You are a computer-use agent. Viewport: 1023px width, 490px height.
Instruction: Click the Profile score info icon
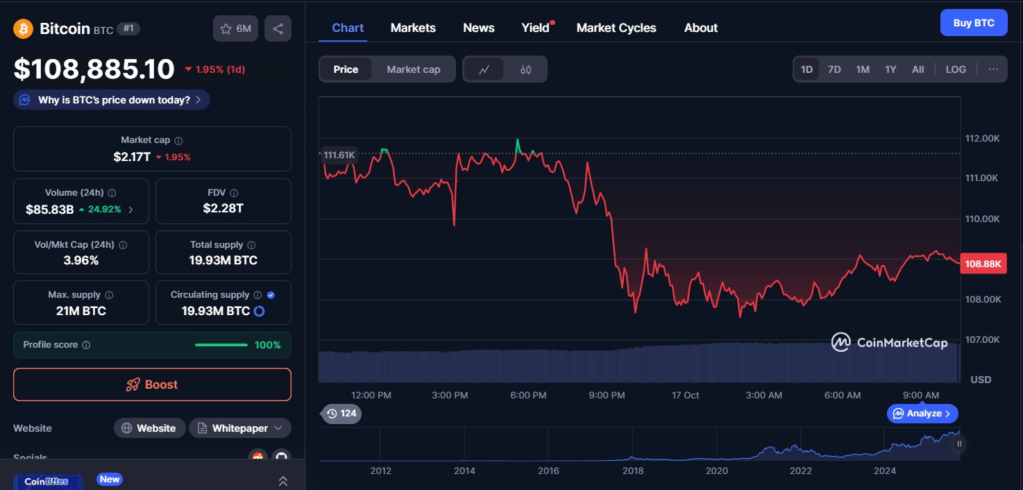click(x=86, y=345)
